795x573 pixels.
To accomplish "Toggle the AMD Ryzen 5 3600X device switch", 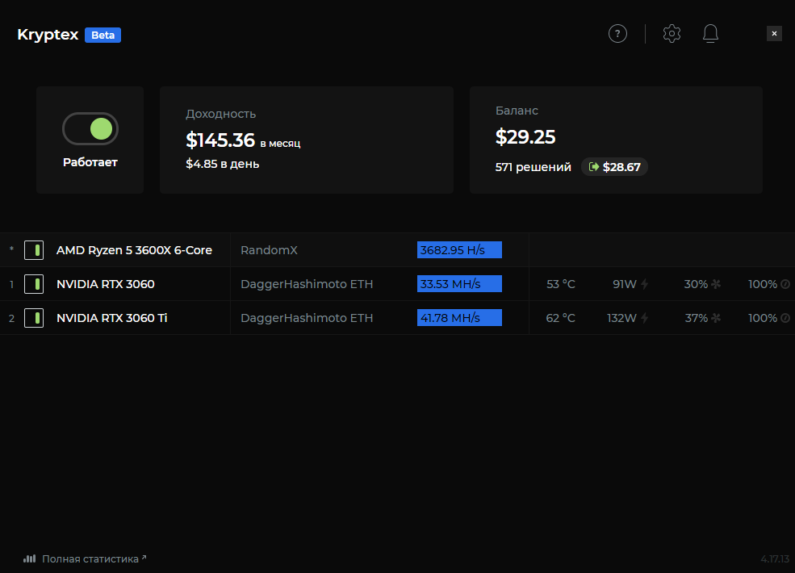I will coord(34,250).
